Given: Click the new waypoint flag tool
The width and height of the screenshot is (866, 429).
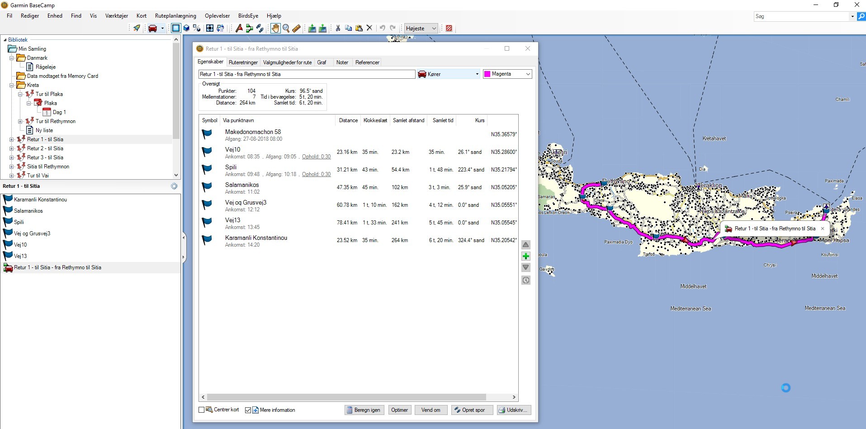Looking at the screenshot, I should (x=239, y=28).
